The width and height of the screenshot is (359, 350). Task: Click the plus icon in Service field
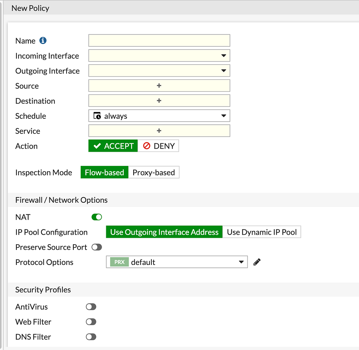pyautogui.click(x=159, y=131)
